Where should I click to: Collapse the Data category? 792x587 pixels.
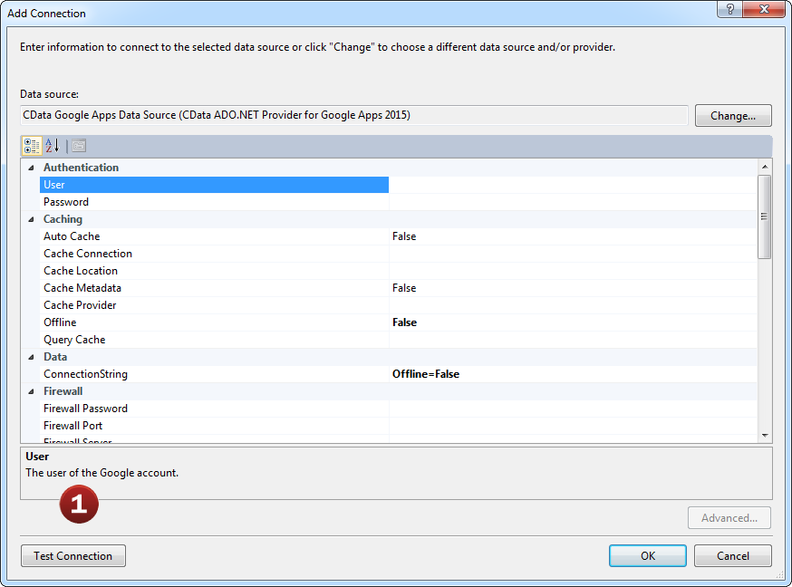point(31,357)
